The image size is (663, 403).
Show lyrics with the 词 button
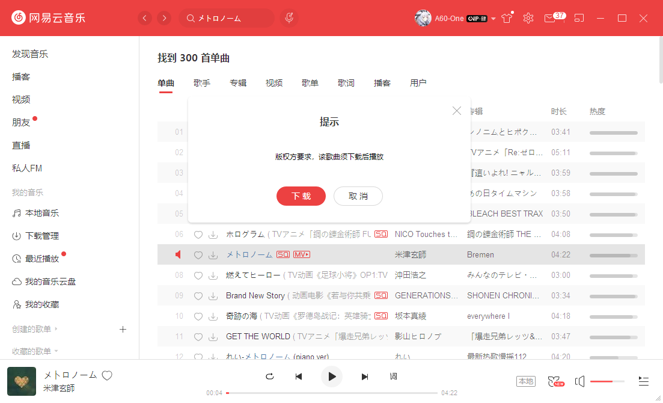click(393, 377)
